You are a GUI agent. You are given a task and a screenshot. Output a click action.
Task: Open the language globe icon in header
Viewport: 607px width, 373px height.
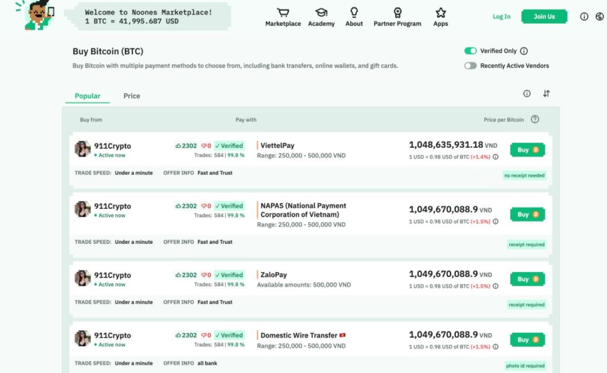coord(599,16)
